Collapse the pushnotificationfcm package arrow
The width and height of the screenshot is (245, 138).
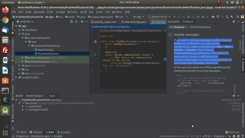[29, 46]
